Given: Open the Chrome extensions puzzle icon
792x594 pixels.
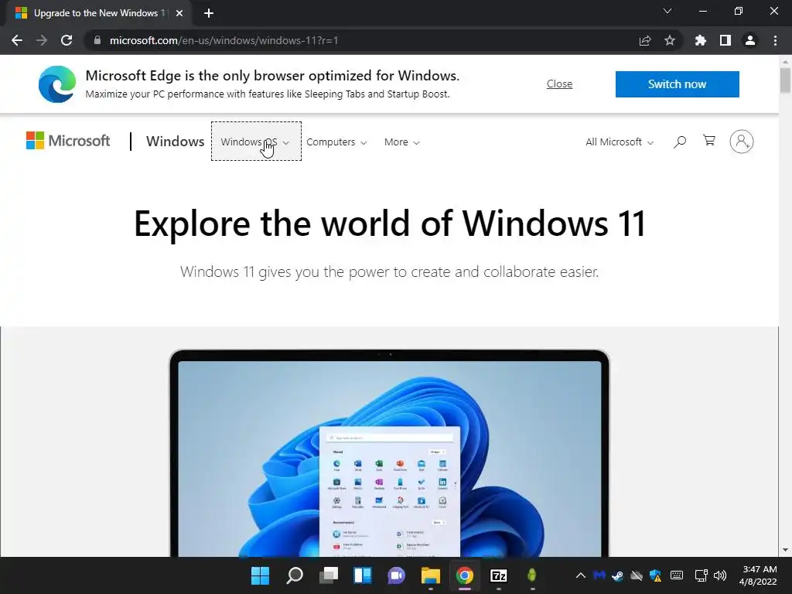Looking at the screenshot, I should [x=701, y=40].
